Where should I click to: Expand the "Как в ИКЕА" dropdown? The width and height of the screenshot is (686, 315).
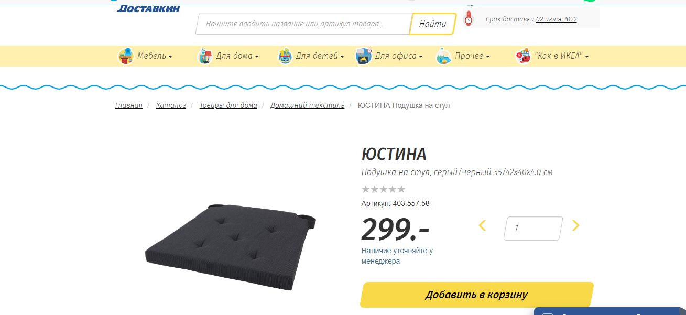(562, 56)
